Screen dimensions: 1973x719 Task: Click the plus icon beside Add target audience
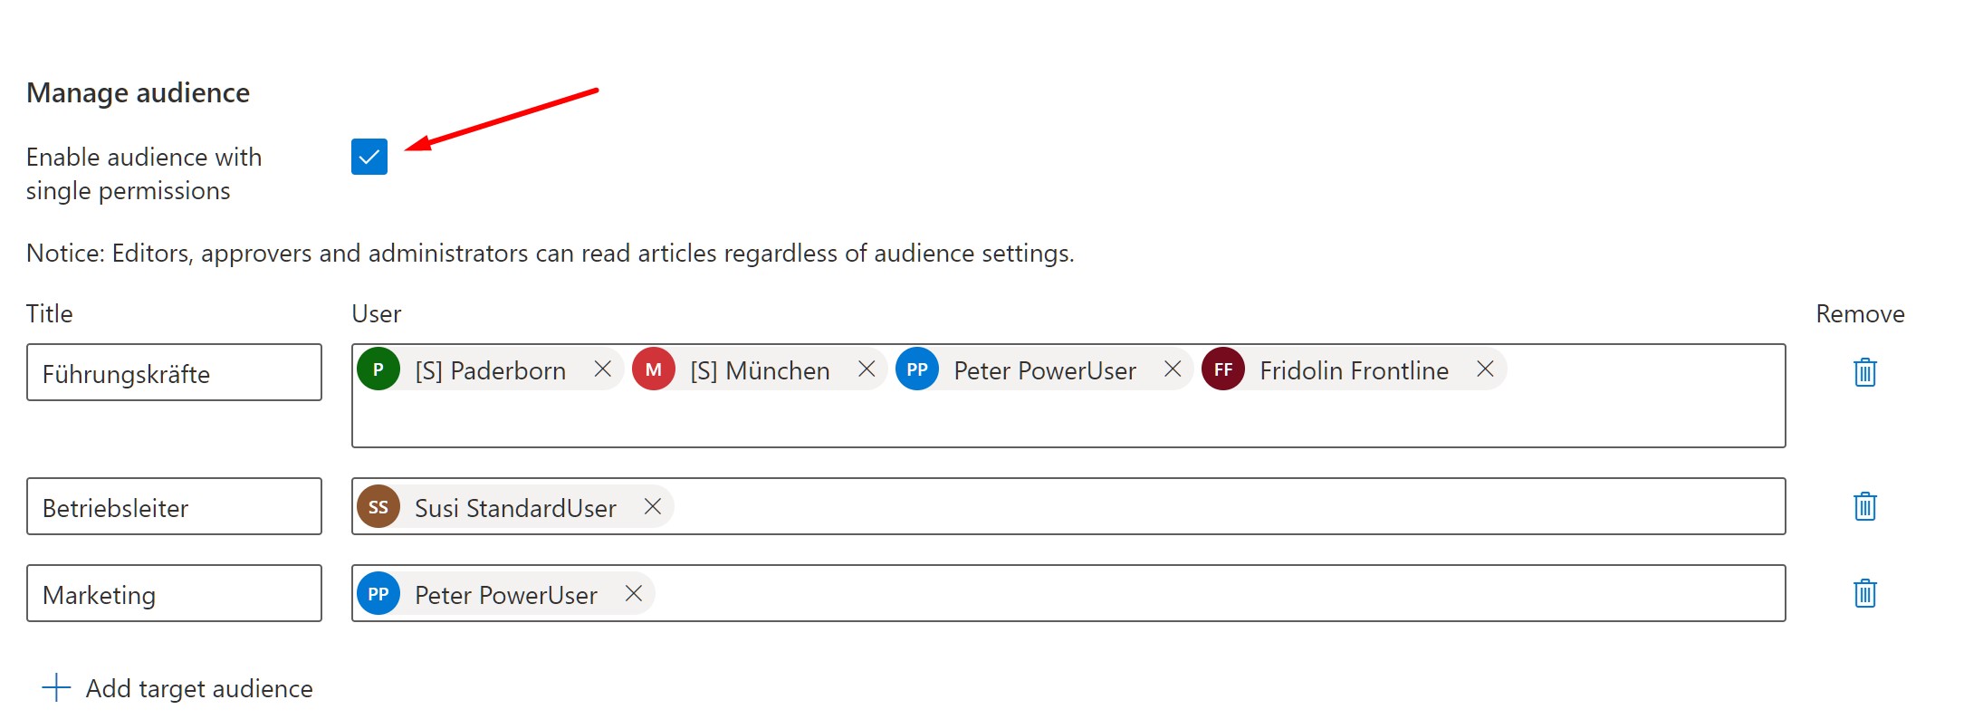56,687
